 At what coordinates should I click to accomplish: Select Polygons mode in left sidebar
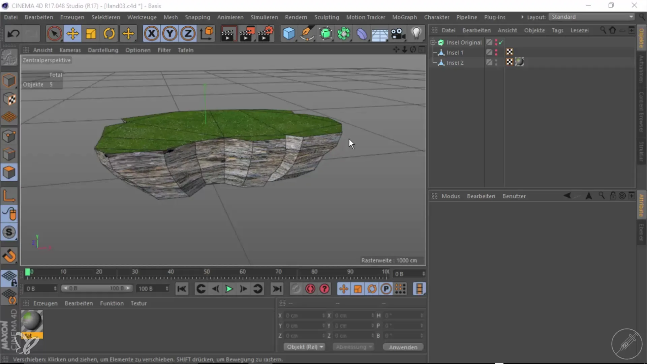click(9, 173)
